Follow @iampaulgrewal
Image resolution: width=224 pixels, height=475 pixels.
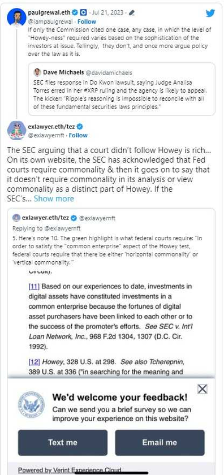pos(87,21)
